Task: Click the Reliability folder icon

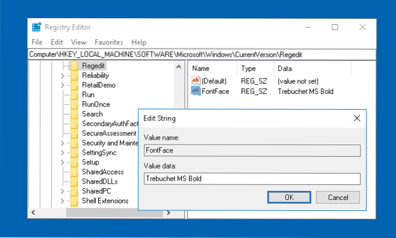Action: pos(74,75)
